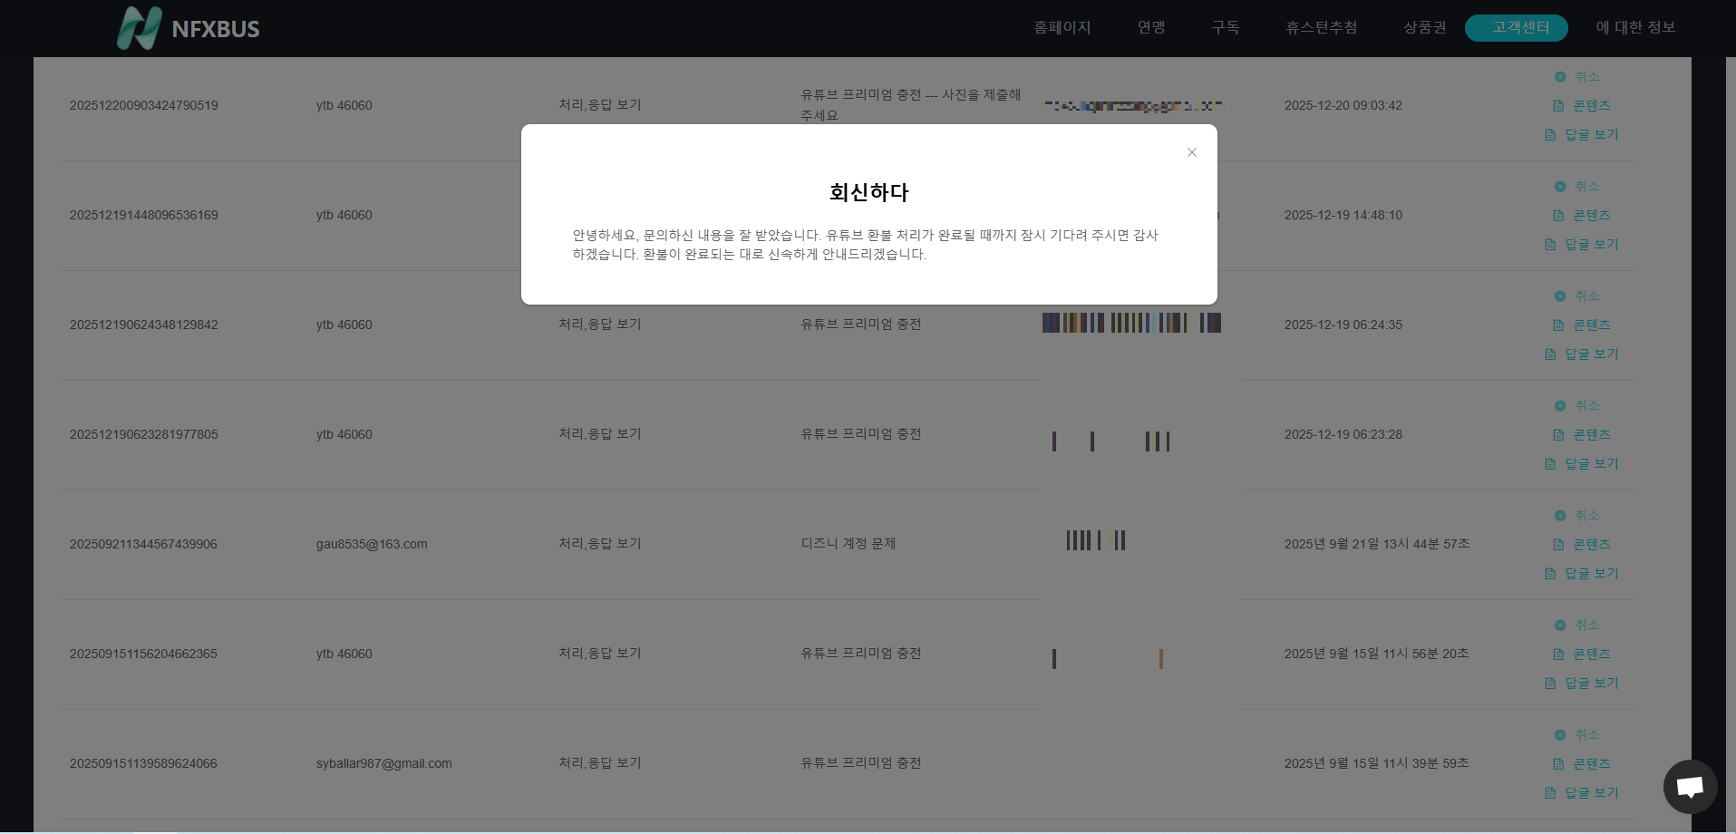The height and width of the screenshot is (834, 1736).
Task: Click ticket number 20250915113958962​4066
Action: pos(143,763)
